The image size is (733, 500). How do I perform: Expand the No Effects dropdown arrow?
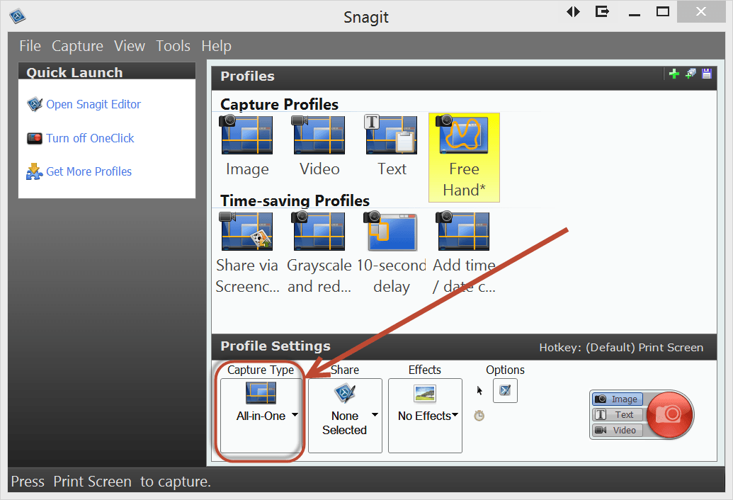point(455,414)
